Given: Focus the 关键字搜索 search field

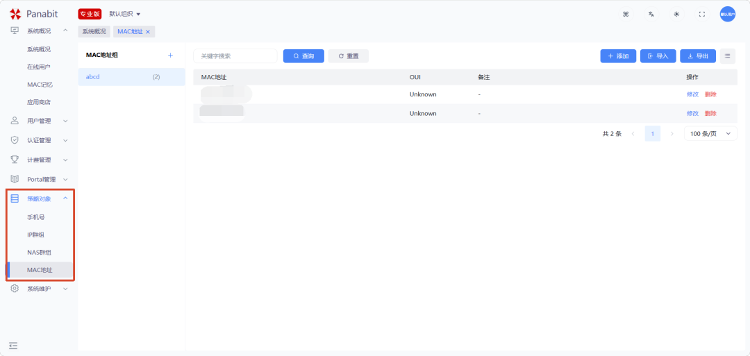Looking at the screenshot, I should [x=235, y=56].
